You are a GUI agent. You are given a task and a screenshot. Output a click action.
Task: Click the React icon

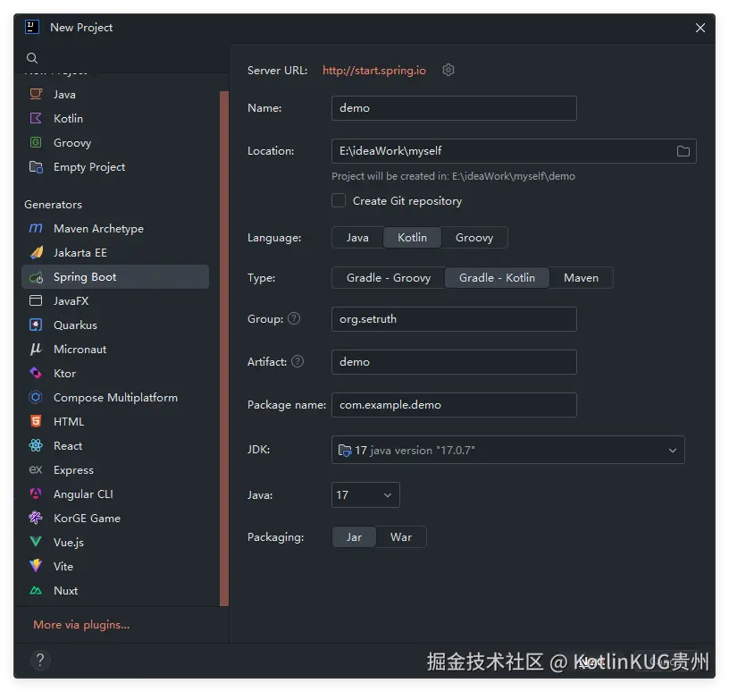coord(36,446)
